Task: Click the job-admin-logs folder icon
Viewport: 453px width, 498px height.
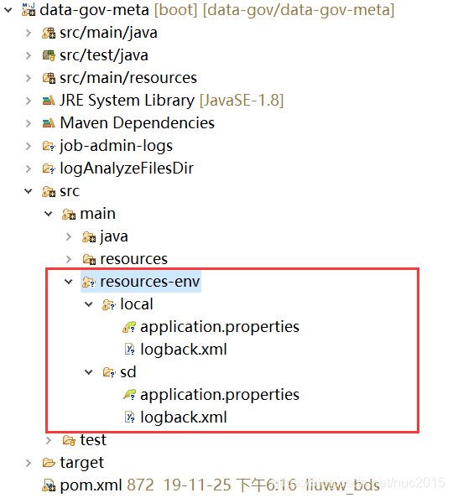Action: click(x=49, y=146)
